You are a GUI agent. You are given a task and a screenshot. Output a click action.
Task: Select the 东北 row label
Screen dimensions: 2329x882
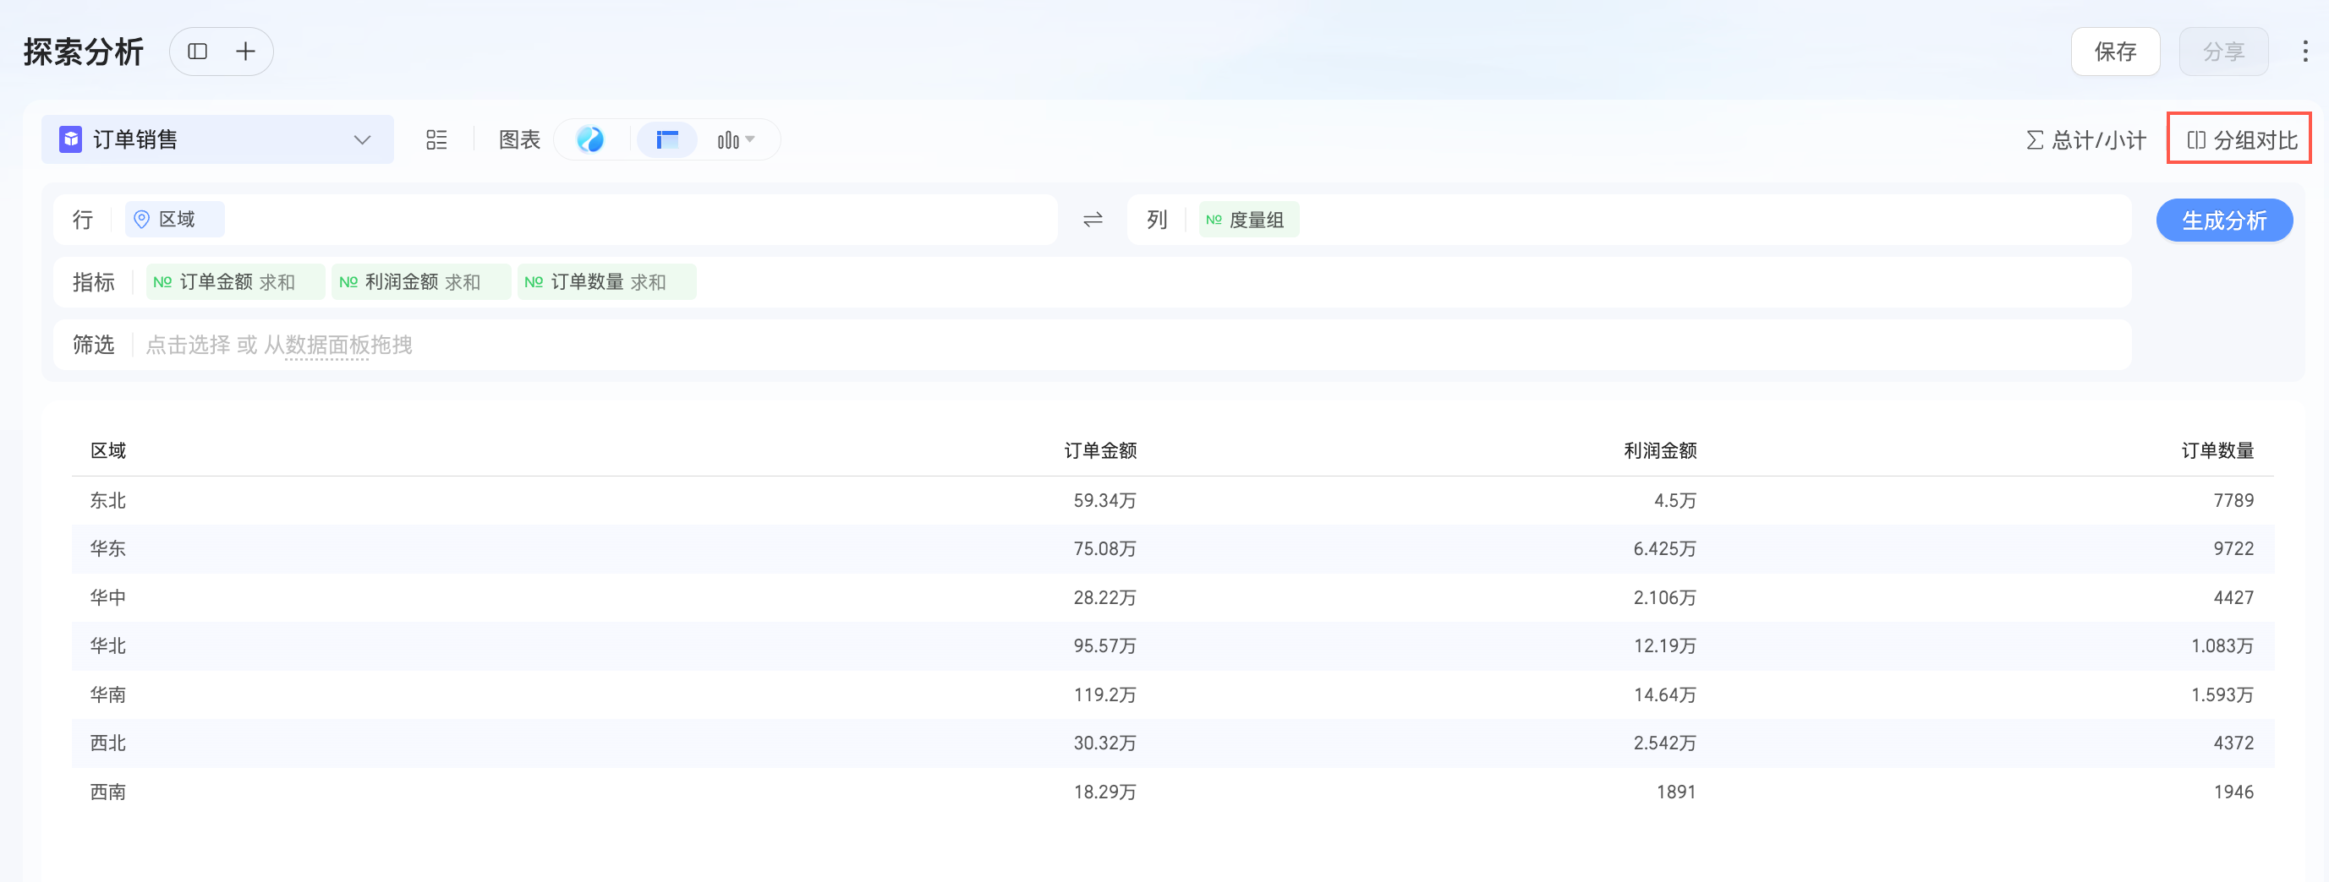coord(107,500)
